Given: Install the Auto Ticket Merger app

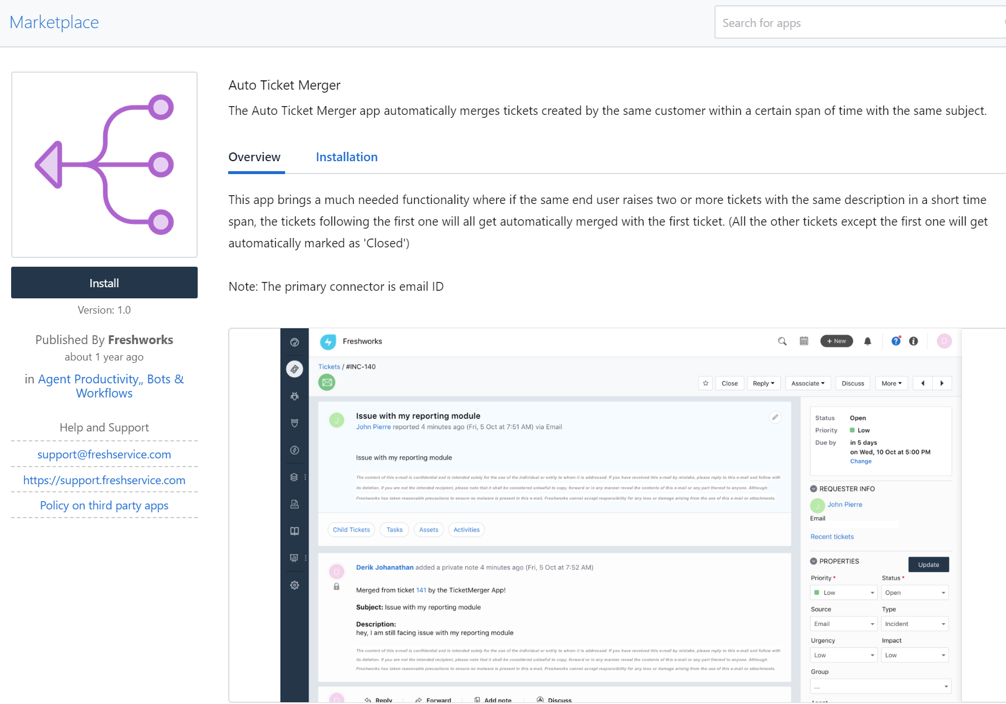Looking at the screenshot, I should pos(104,283).
